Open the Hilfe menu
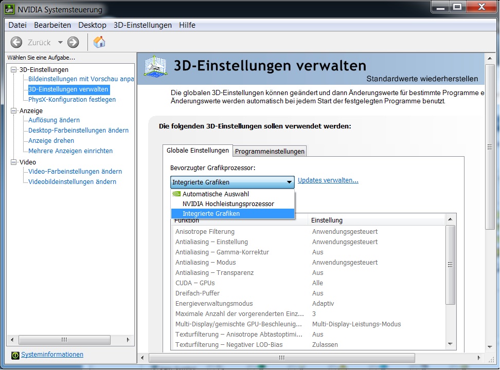This screenshot has width=500, height=370. pyautogui.click(x=187, y=25)
